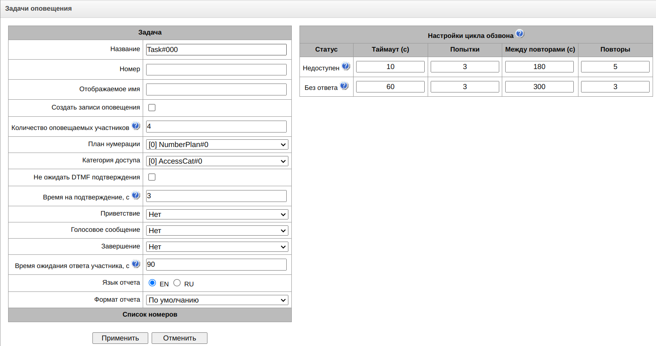This screenshot has height=346, width=656.
Task: Open 'План нумерации' dropdown
Action: pyautogui.click(x=217, y=144)
